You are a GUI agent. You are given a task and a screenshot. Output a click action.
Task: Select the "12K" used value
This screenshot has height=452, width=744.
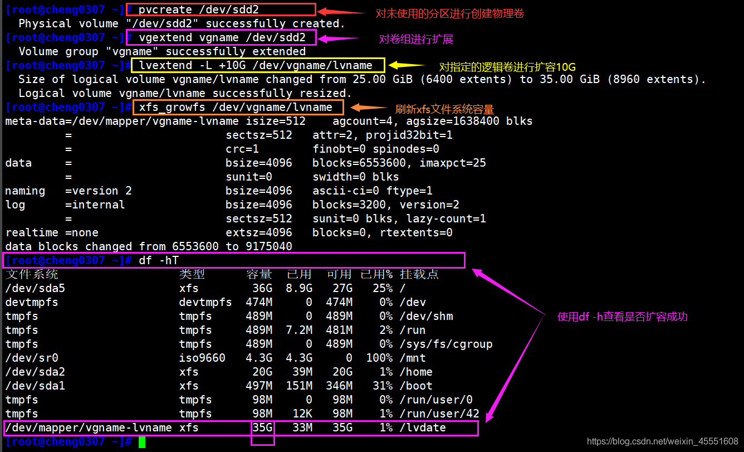[302, 414]
